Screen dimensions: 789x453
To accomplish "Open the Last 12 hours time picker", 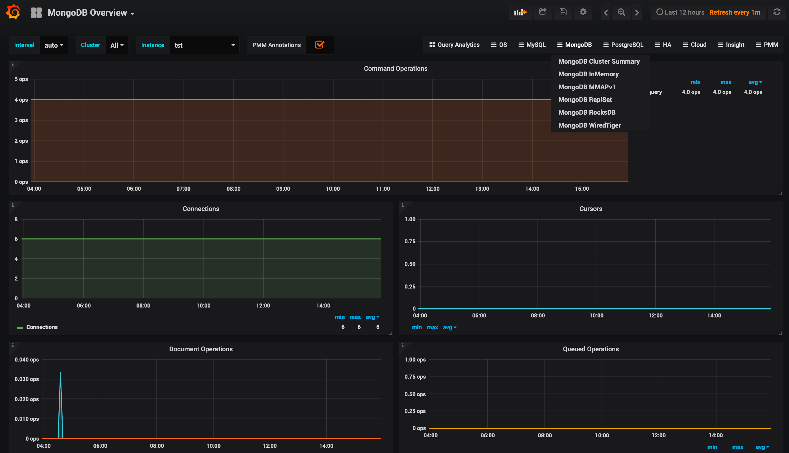I will click(x=680, y=12).
